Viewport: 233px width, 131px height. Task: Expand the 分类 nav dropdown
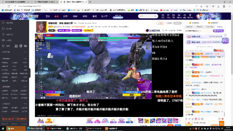(66, 16)
